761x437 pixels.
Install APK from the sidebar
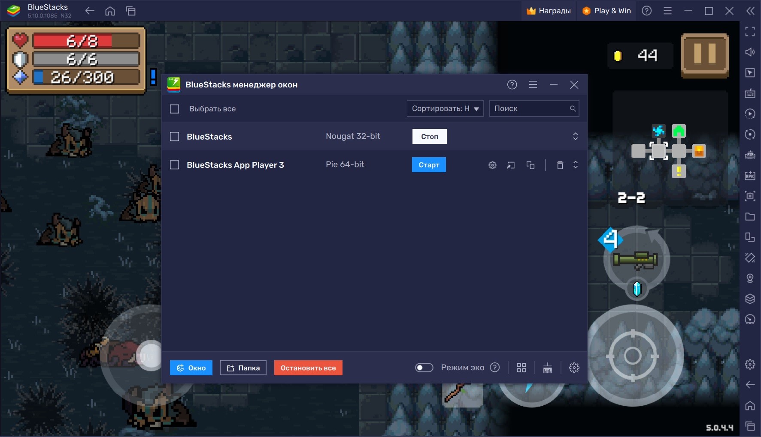750,175
